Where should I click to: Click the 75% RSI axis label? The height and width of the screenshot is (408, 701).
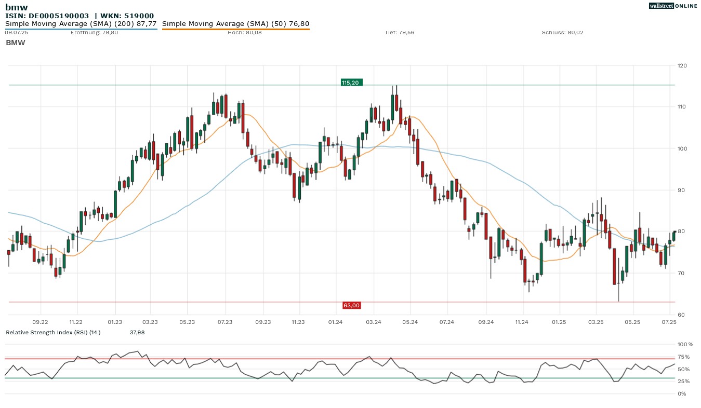[683, 357]
